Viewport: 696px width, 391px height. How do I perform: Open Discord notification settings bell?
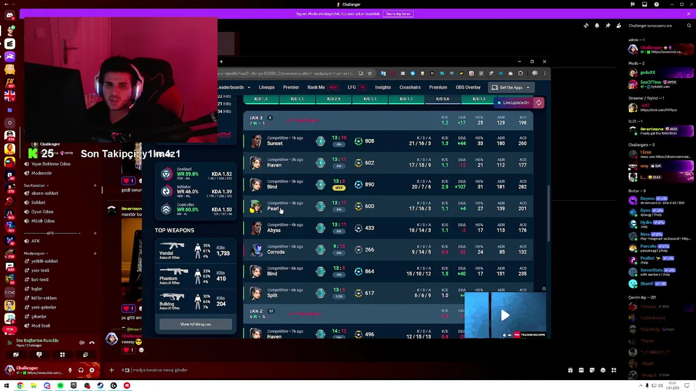(x=596, y=26)
